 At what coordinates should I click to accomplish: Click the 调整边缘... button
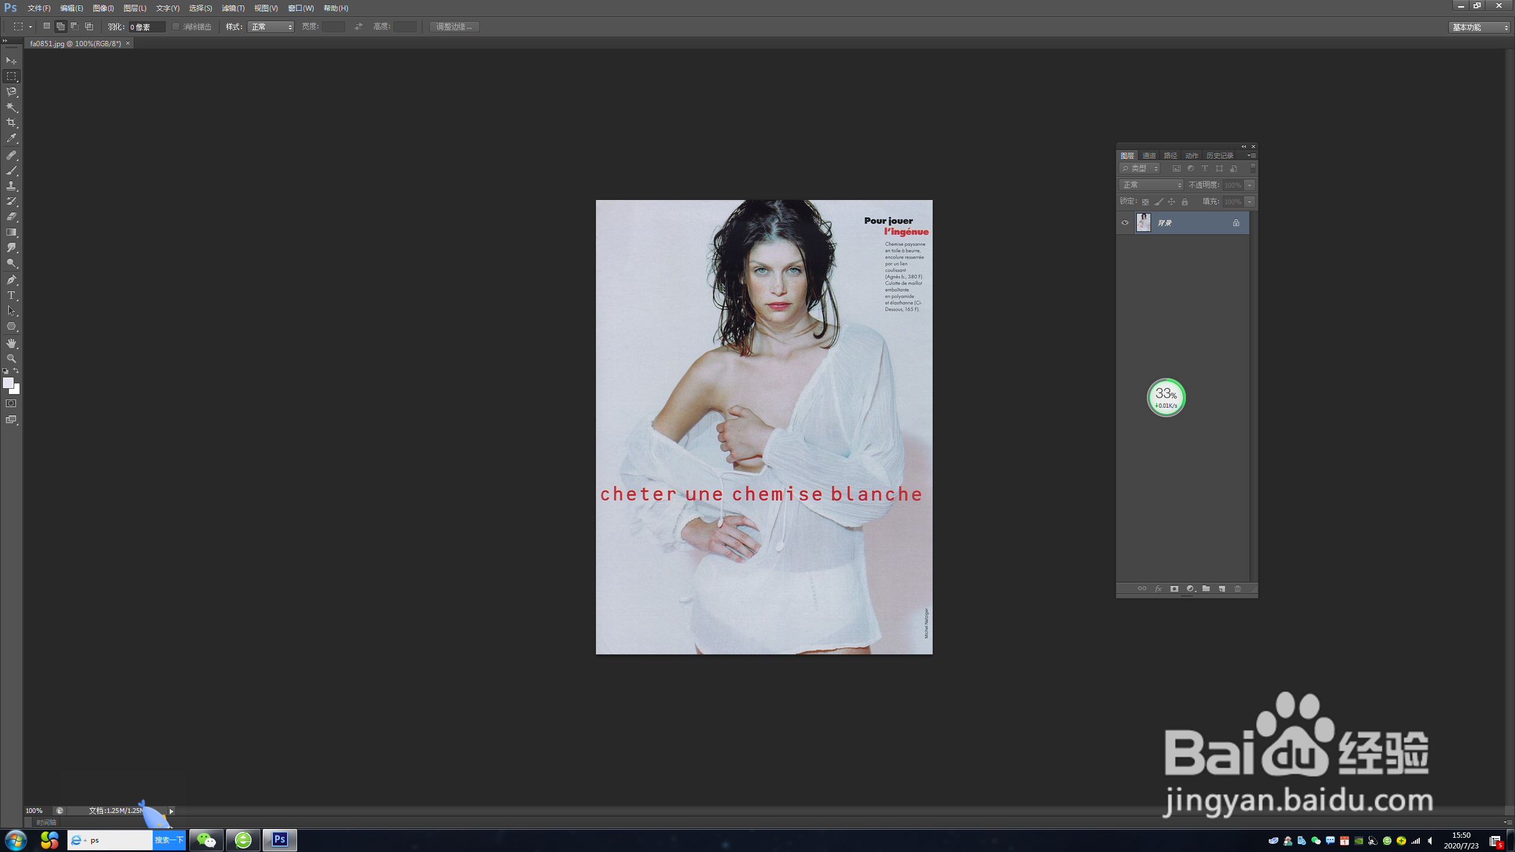tap(454, 27)
